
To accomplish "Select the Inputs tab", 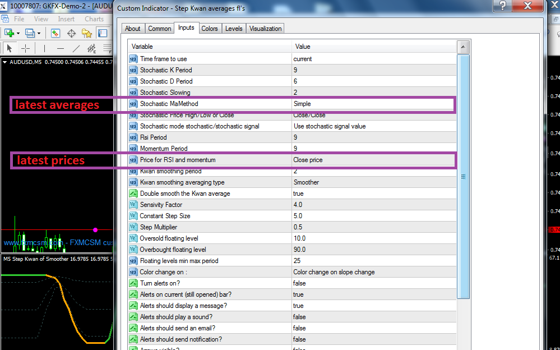I will (x=186, y=28).
